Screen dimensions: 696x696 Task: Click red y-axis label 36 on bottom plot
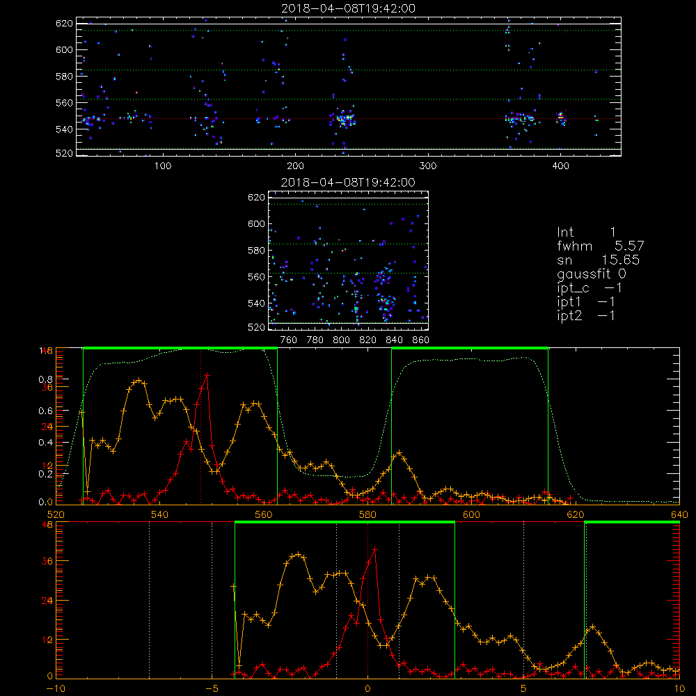tap(47, 561)
